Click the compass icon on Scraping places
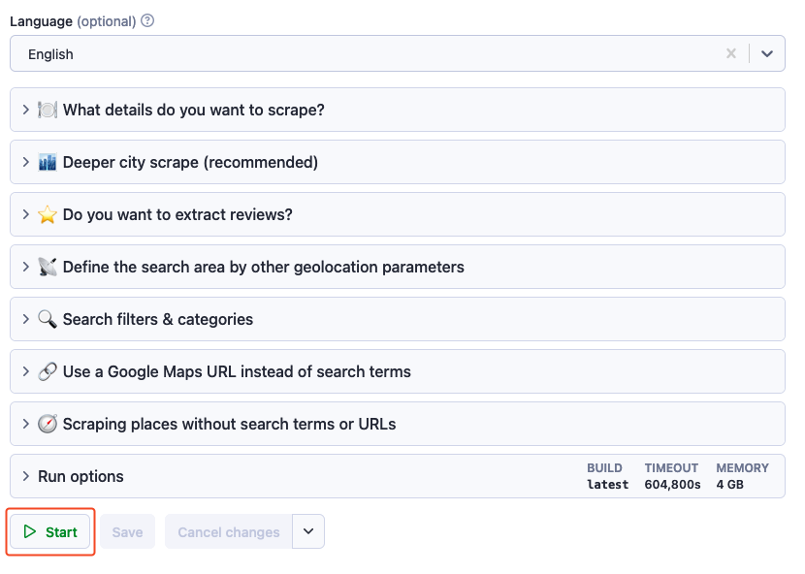The image size is (805, 574). point(48,424)
